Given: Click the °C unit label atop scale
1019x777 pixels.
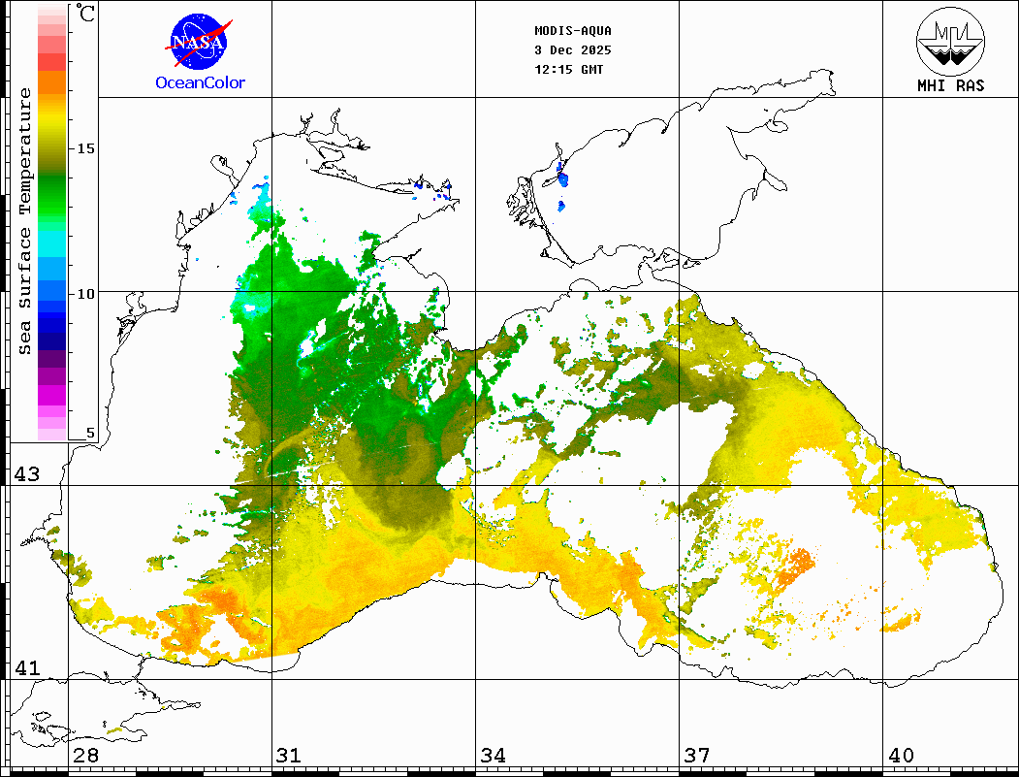Looking at the screenshot, I should click(86, 15).
